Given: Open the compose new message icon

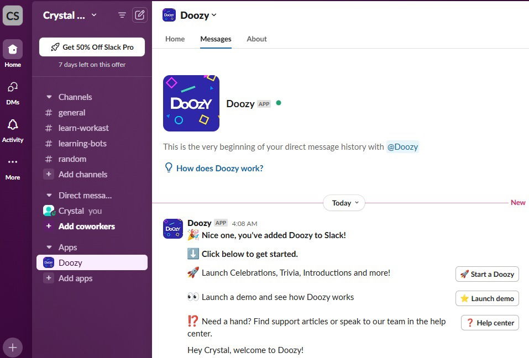Looking at the screenshot, I should click(140, 15).
